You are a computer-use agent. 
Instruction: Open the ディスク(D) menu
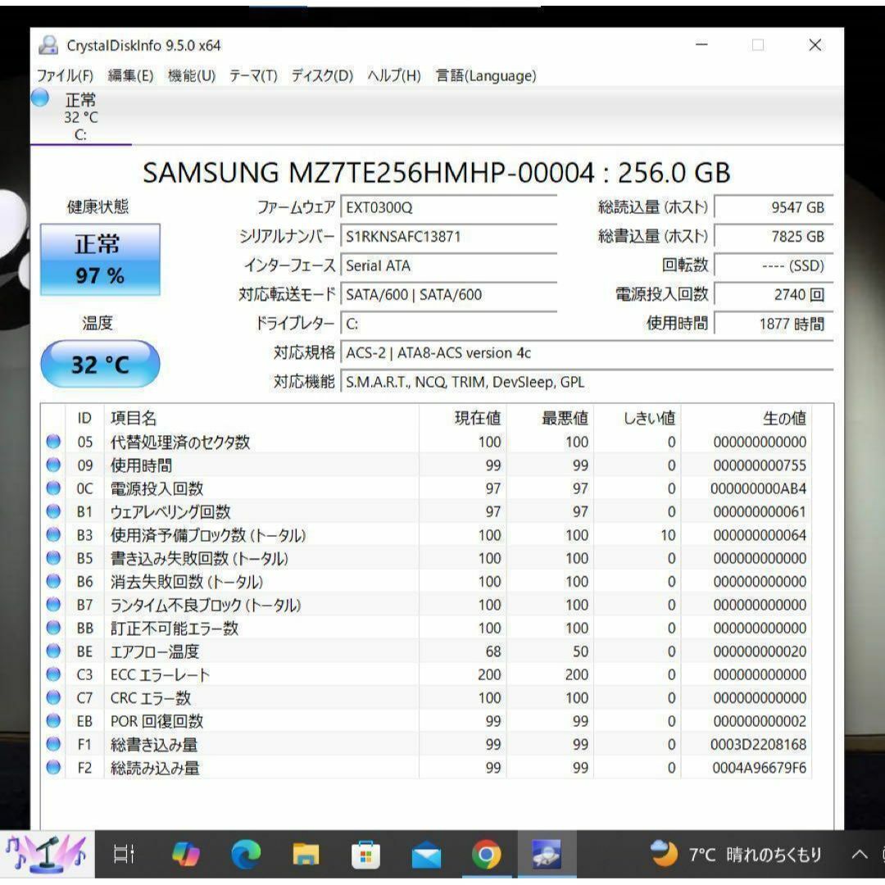[x=322, y=75]
